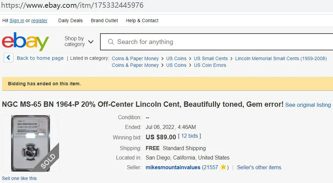
Task: Click the search magnifier icon
Action: 111,42
